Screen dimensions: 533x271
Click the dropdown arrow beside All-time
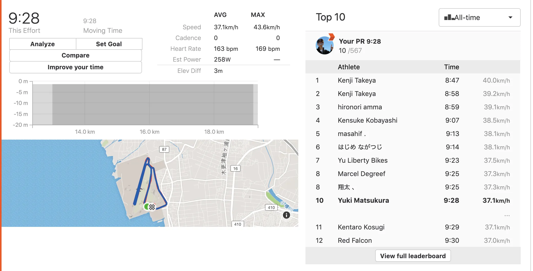click(x=510, y=17)
